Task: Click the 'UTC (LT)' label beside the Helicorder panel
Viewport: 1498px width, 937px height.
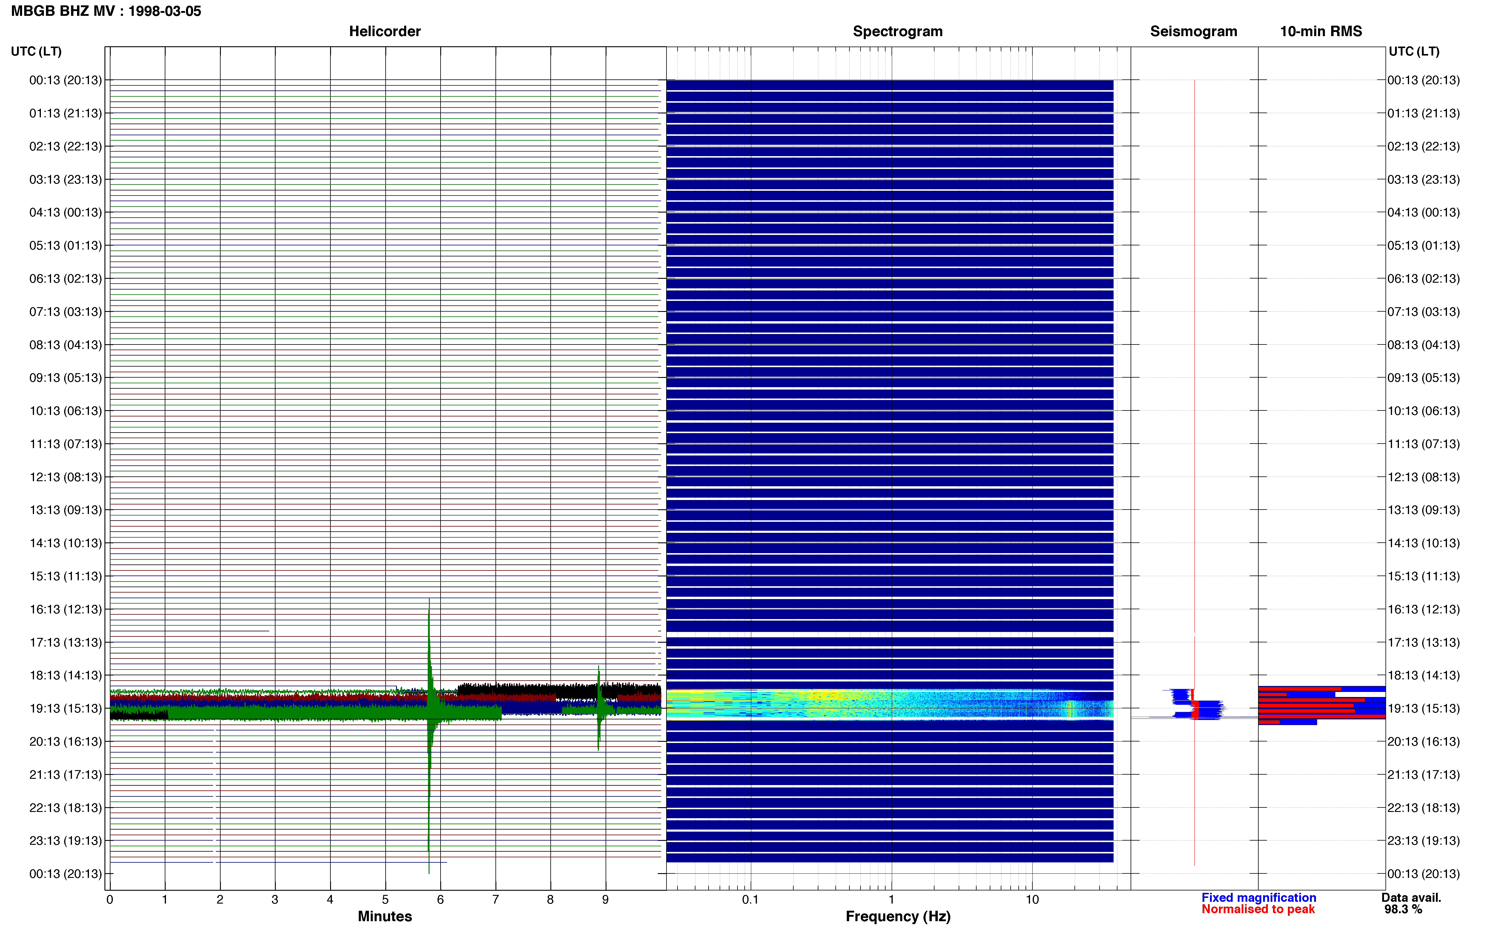Action: click(36, 51)
